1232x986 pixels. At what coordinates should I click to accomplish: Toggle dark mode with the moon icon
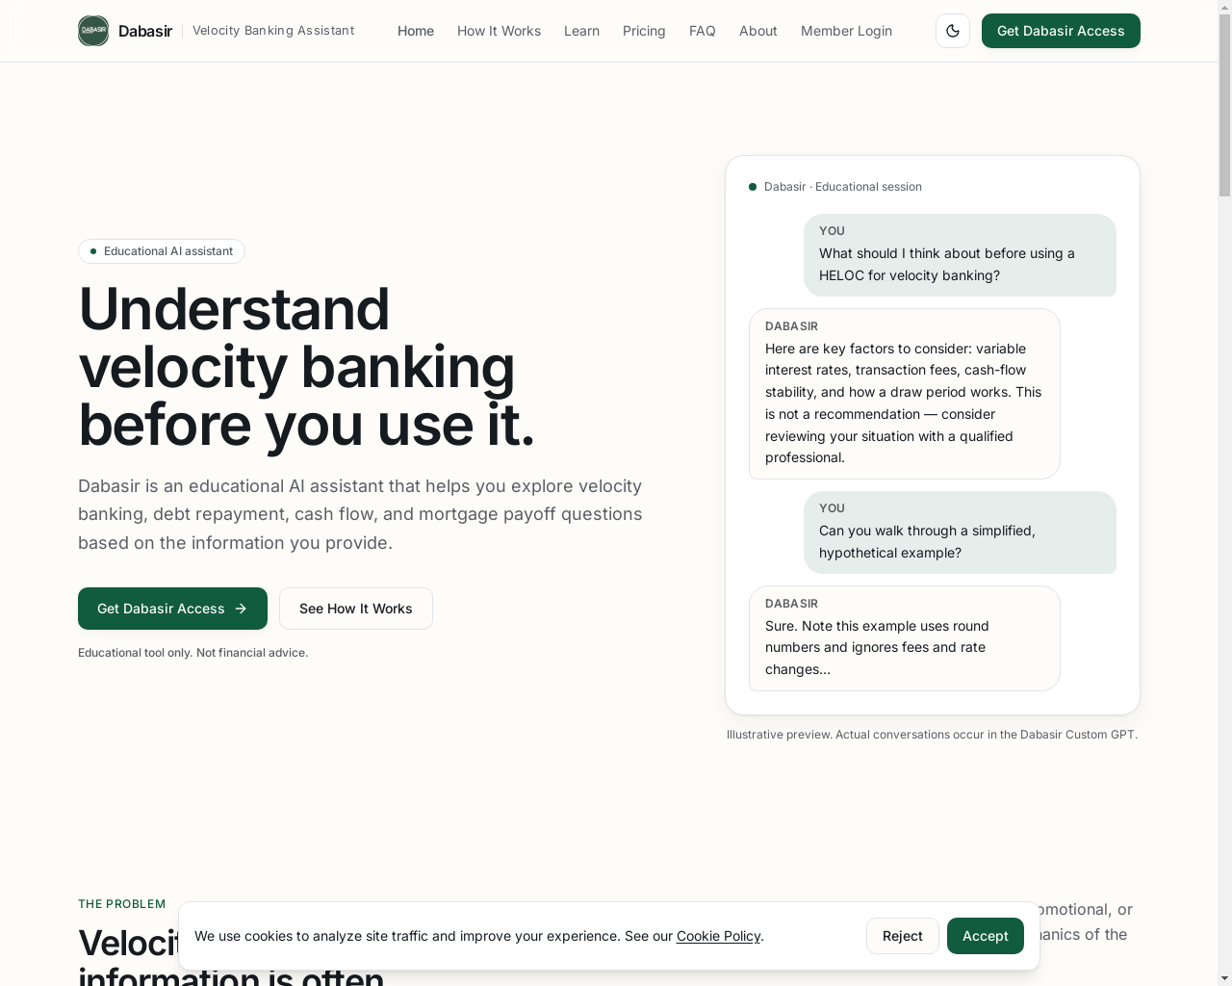(x=953, y=31)
